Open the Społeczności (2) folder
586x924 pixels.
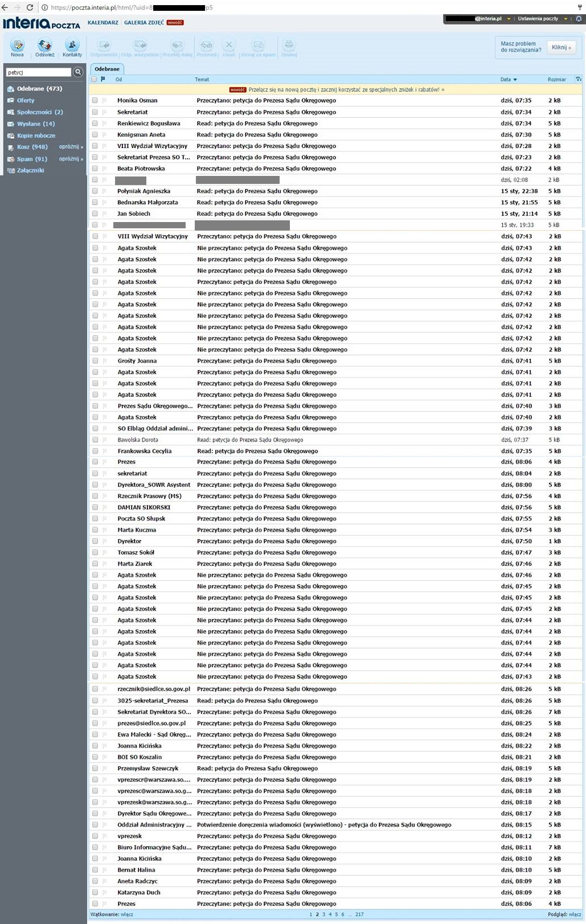(40, 112)
